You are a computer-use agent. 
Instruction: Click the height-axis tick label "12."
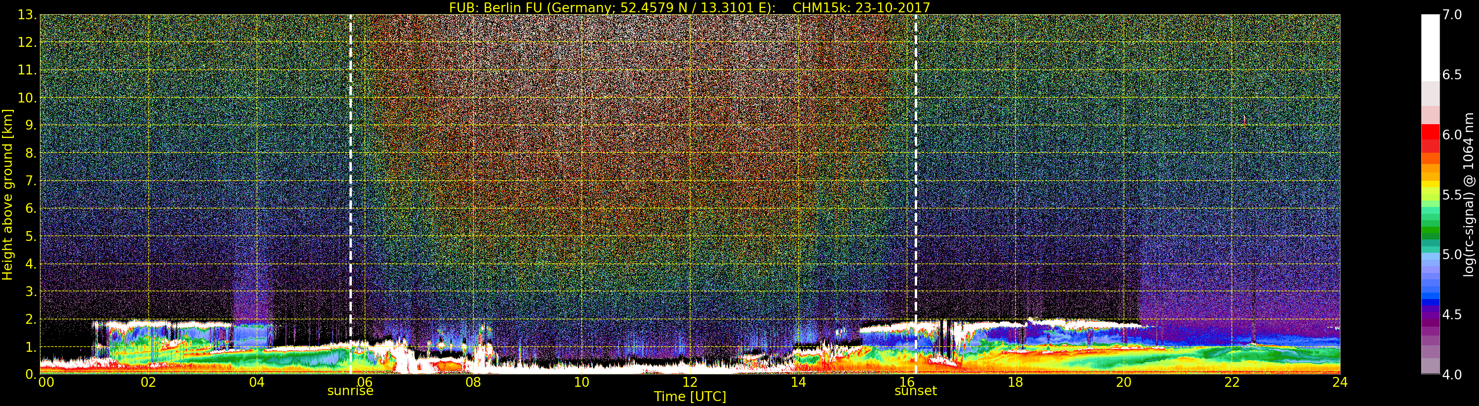(28, 42)
